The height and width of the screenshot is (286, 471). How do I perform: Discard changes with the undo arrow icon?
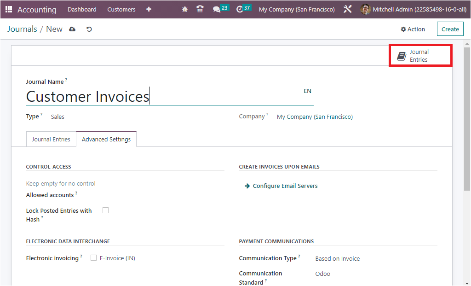(x=89, y=29)
